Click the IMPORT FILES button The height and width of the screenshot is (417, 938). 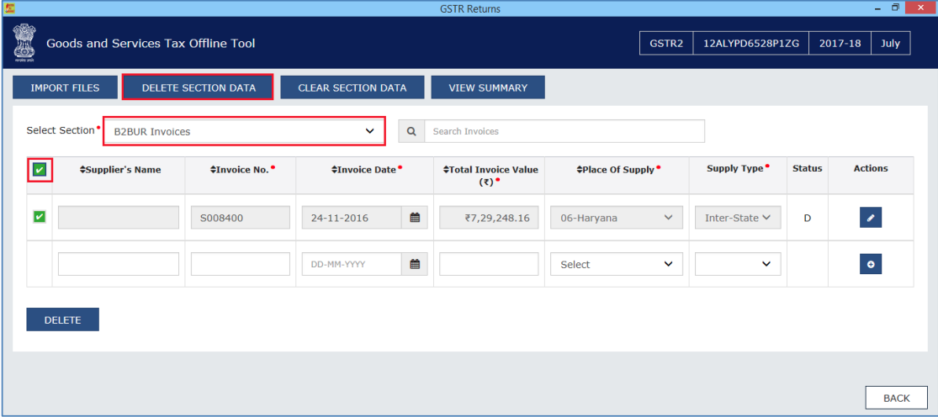[66, 87]
